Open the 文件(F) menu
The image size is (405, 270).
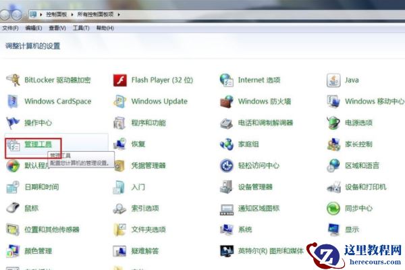[x=10, y=28]
